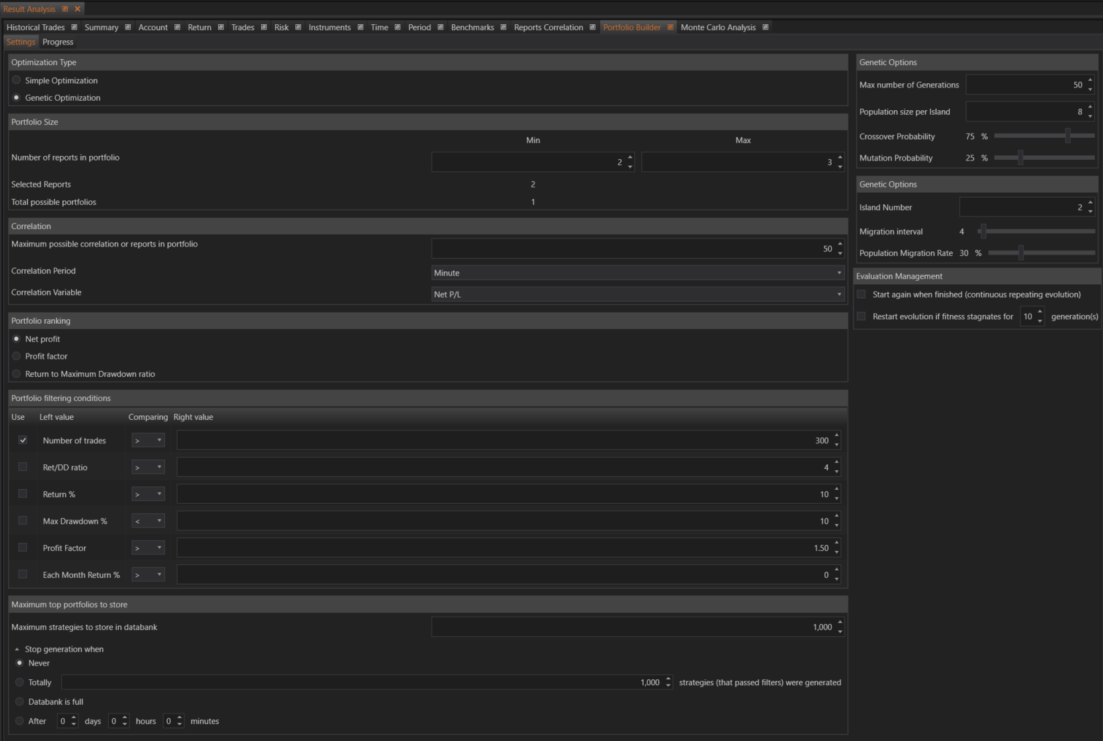Click the pop-out icon next to Instruments

(x=361, y=28)
